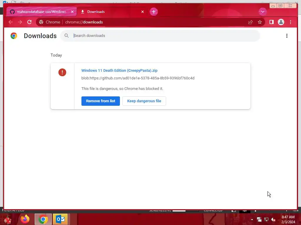Image resolution: width=301 pixels, height=225 pixels.
Task: Click the browser forward arrow
Action: coord(20,22)
